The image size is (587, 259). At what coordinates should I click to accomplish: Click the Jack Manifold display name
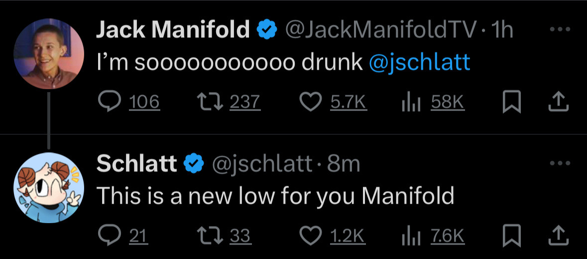coord(173,31)
